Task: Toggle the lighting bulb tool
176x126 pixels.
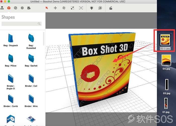Action: (92, 8)
